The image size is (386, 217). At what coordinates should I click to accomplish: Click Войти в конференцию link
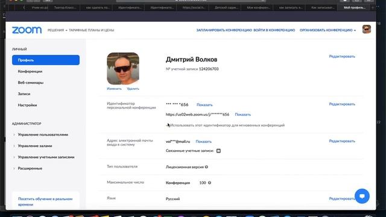(274, 30)
